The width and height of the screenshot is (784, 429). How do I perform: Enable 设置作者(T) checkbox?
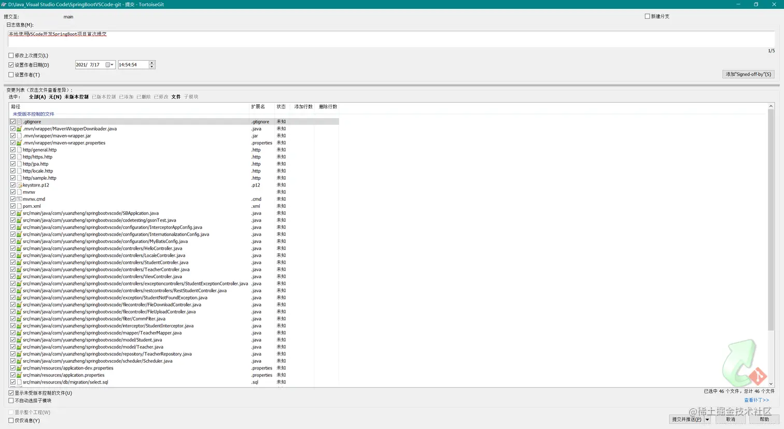[11, 75]
